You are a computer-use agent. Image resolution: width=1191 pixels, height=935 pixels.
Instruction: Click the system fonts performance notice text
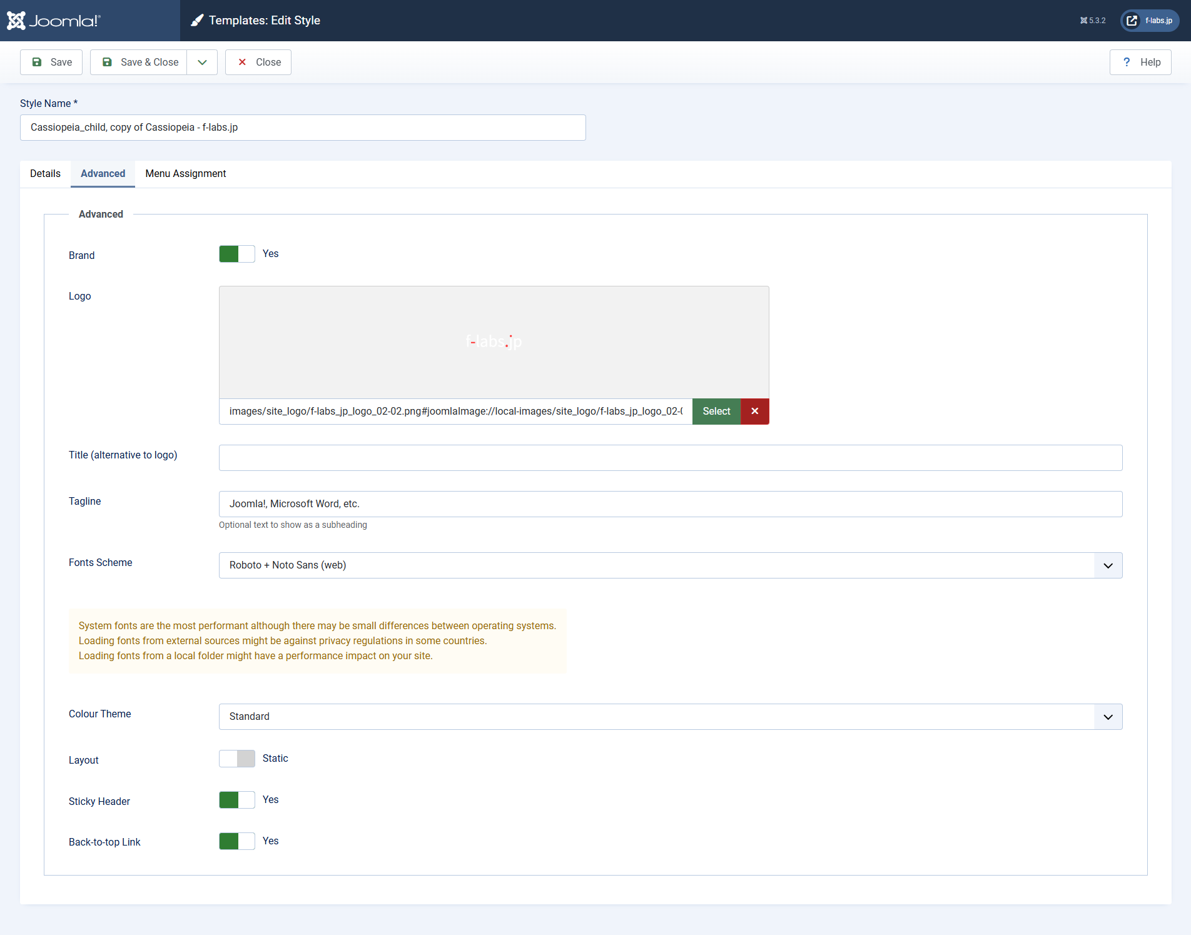pos(317,641)
